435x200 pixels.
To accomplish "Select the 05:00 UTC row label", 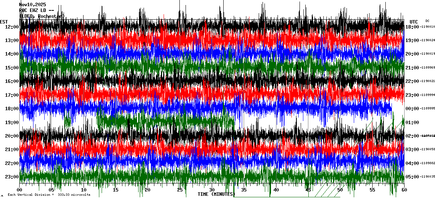I will point(412,177).
